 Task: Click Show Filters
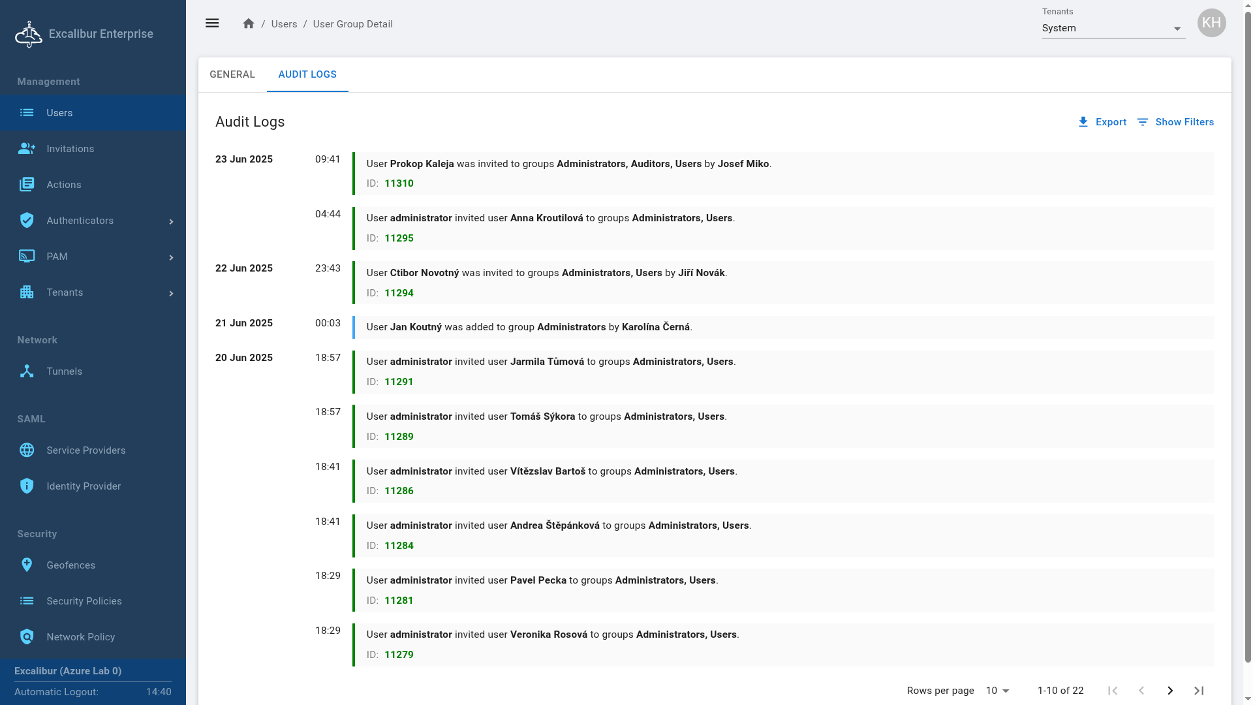coord(1175,122)
